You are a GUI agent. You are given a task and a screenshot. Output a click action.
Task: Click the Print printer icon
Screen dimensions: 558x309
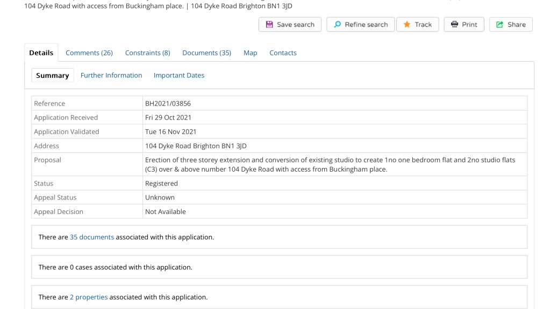[x=454, y=25]
